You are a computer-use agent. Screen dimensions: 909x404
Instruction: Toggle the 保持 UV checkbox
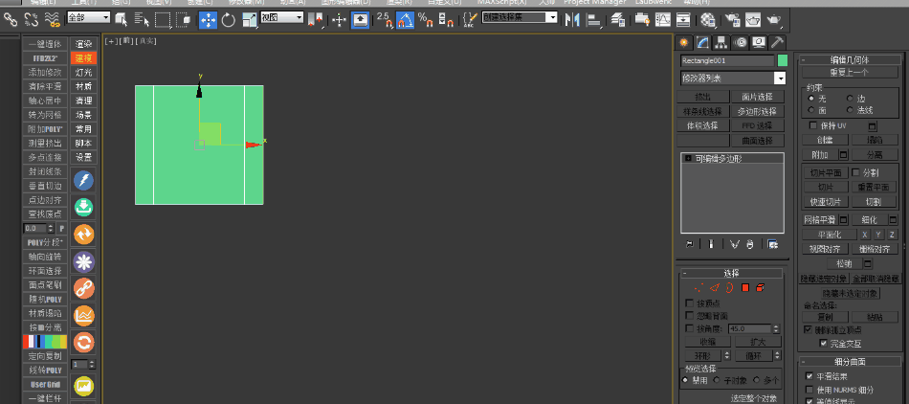point(812,125)
